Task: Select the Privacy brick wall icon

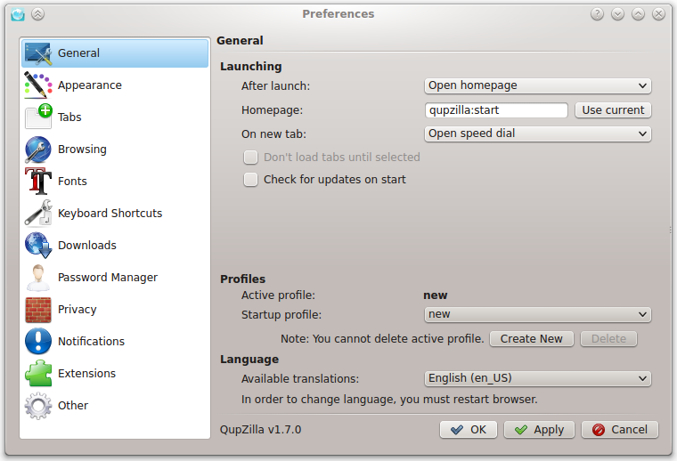Action: click(38, 309)
